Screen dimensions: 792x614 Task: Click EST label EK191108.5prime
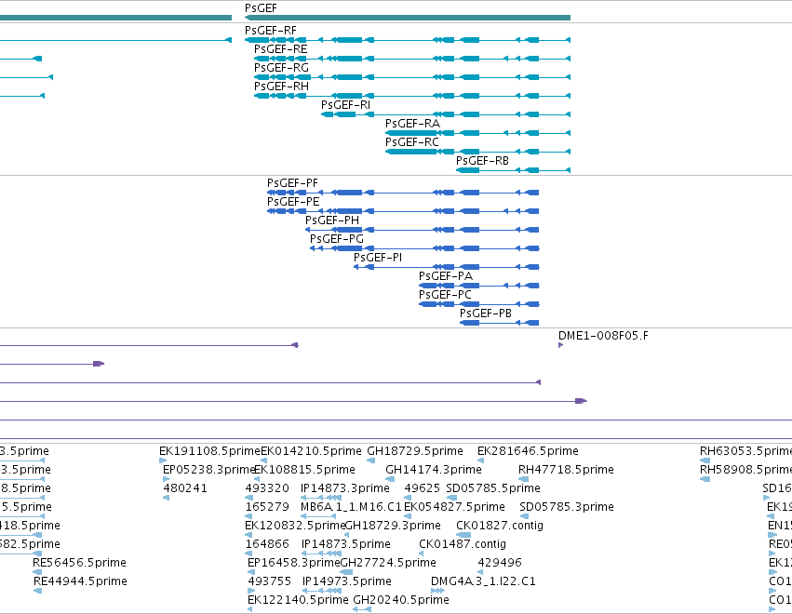tap(209, 451)
